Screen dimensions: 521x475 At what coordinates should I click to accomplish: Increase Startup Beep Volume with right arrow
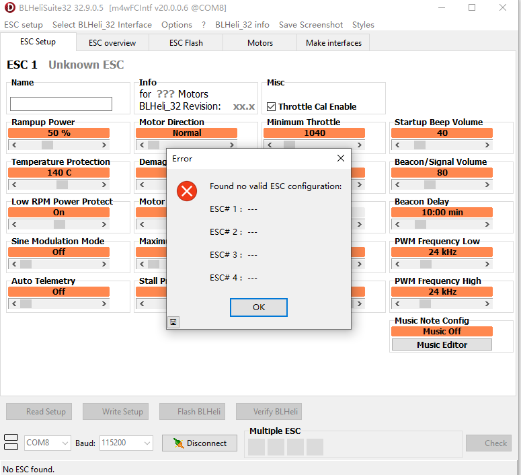(x=487, y=145)
